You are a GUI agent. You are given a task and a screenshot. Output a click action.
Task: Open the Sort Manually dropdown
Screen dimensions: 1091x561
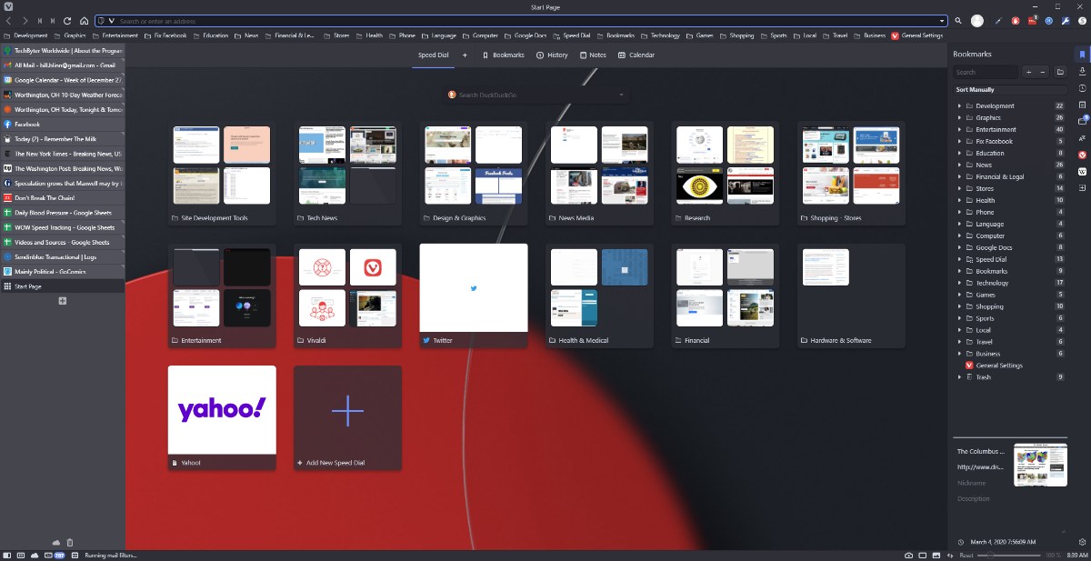pos(1009,90)
